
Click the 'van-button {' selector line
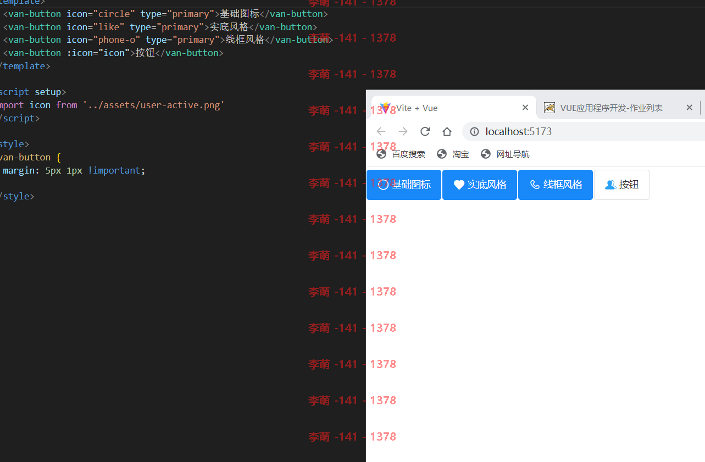30,157
